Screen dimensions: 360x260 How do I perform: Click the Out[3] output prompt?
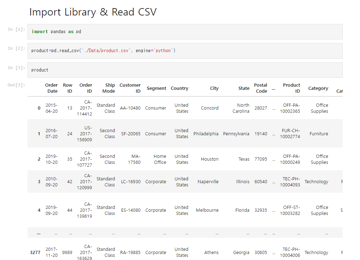(16, 85)
